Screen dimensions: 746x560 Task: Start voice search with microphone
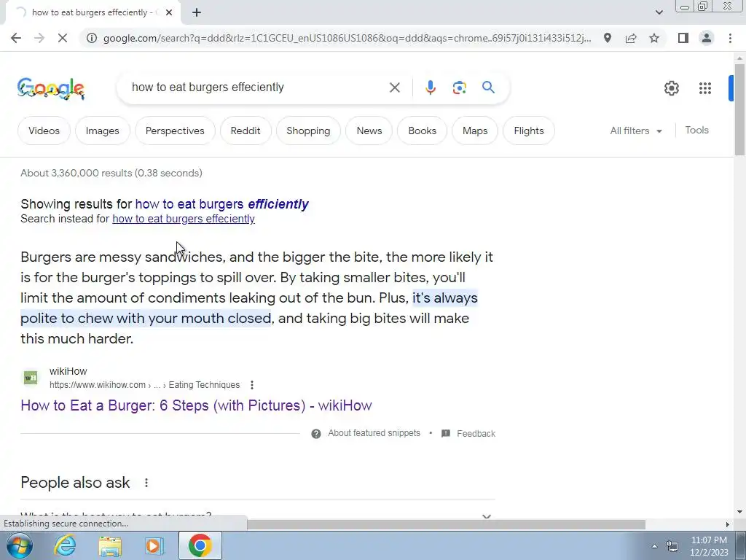click(431, 87)
